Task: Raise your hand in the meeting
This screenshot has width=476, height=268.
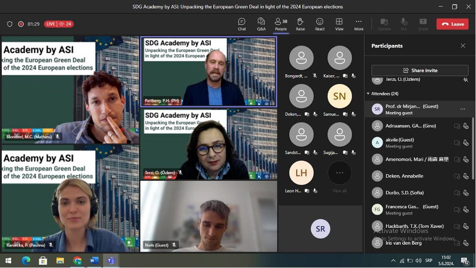Action: 300,24
